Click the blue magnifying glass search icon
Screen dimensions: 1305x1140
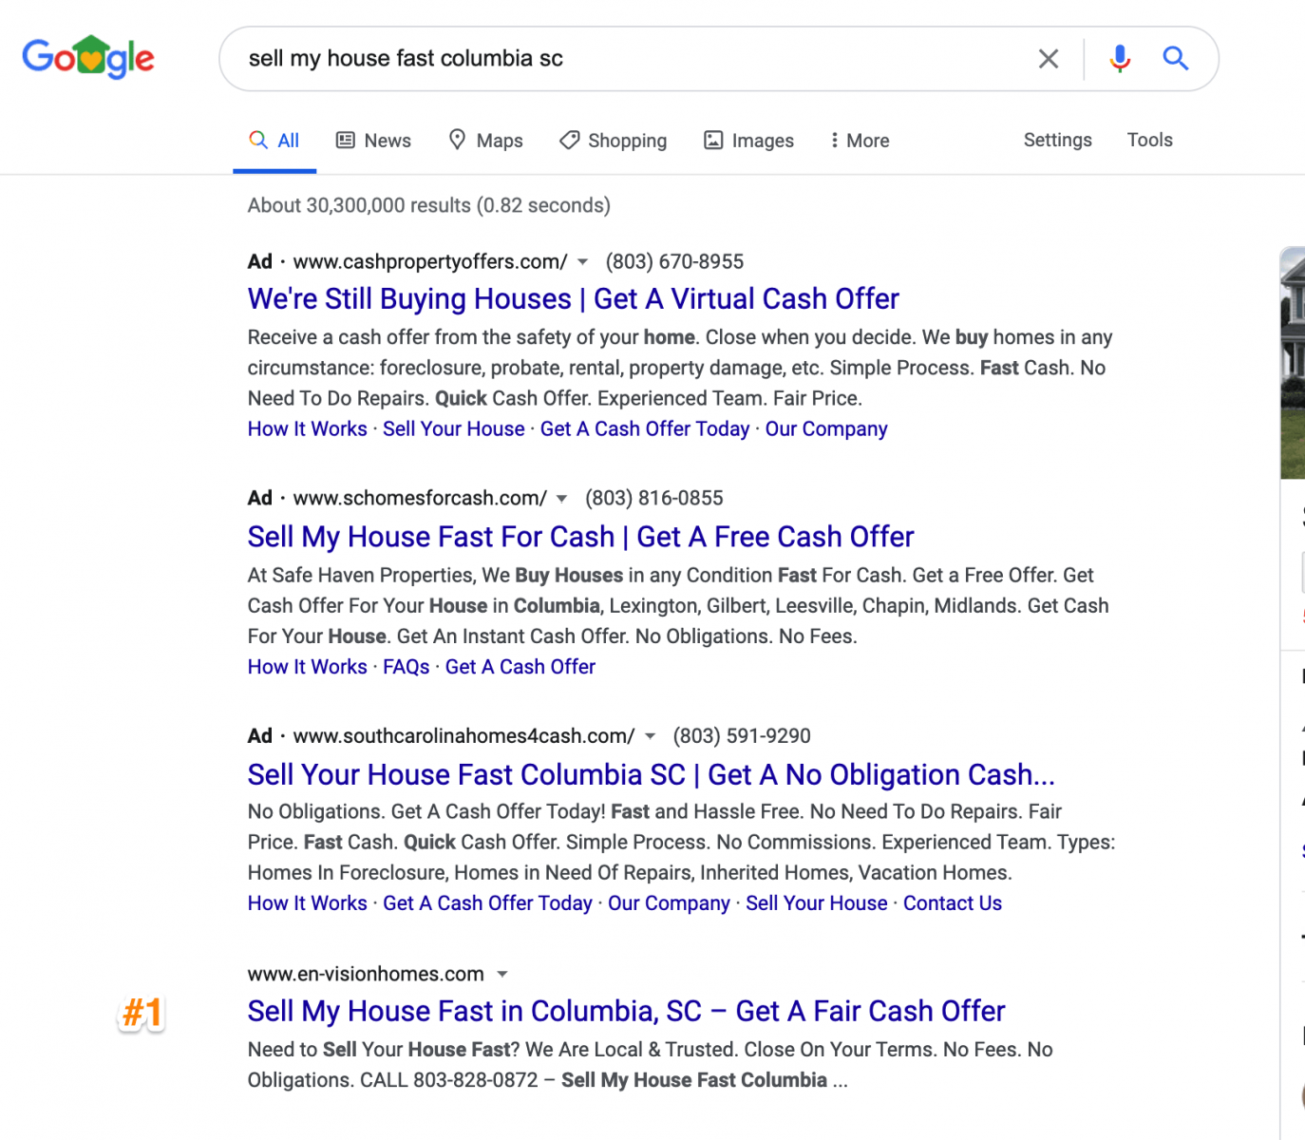[1176, 59]
